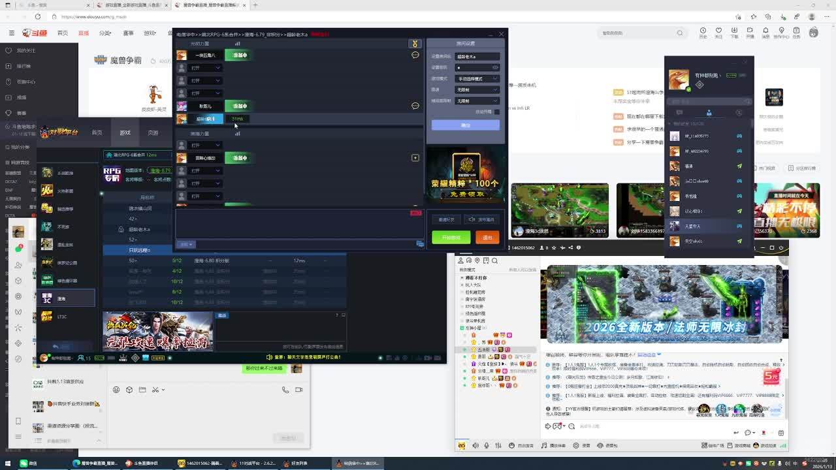Open the Douyu hamburger menu icon
This screenshot has height=470, width=836.
point(11,33)
